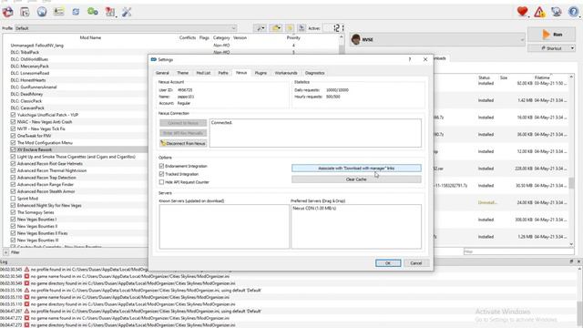This screenshot has height=328, width=583.
Task: Click the question mark in Settings title bar
Action: pyautogui.click(x=410, y=59)
